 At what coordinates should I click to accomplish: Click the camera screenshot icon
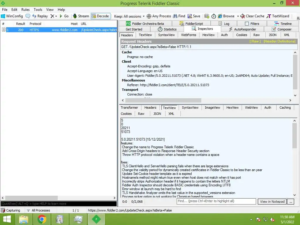click(207, 16)
